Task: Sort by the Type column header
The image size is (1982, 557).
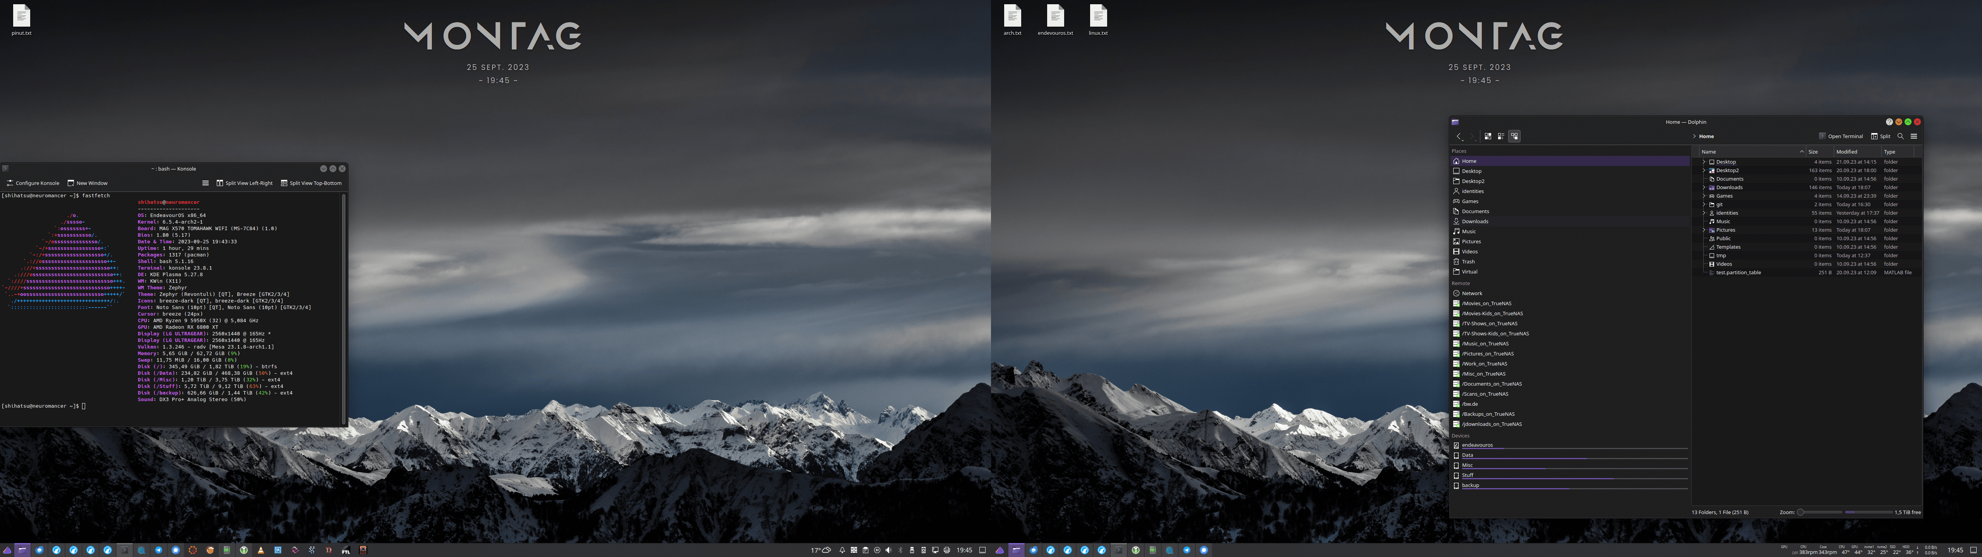Action: coord(1897,152)
